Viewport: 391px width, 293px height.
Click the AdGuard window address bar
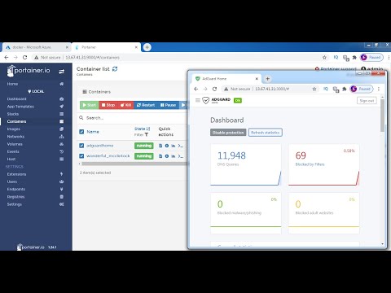270,89
